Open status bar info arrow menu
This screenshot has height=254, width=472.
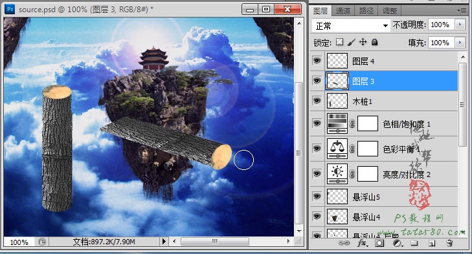pyautogui.click(x=164, y=241)
